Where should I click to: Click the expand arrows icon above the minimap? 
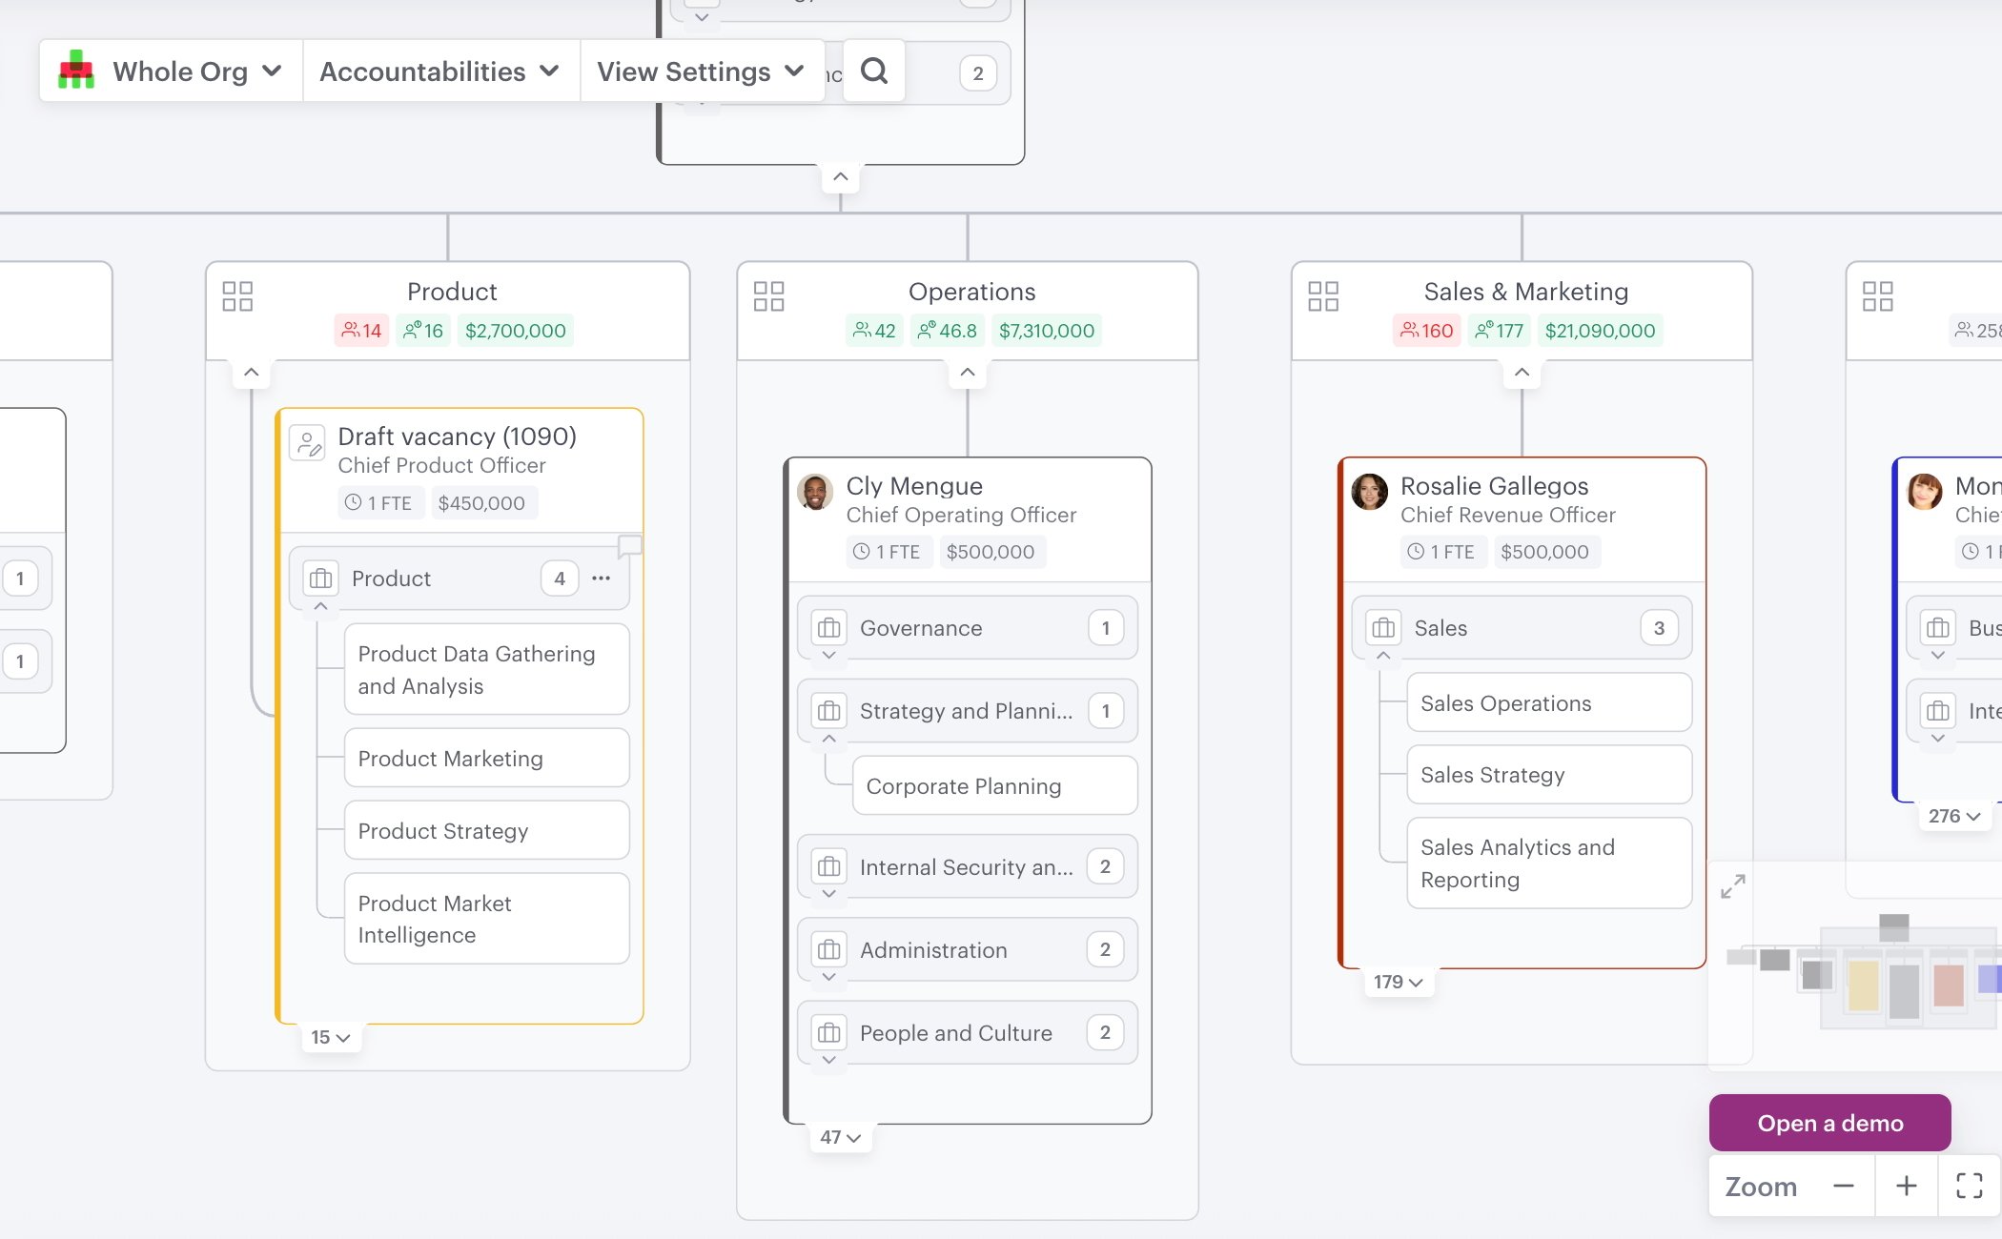(x=1733, y=886)
